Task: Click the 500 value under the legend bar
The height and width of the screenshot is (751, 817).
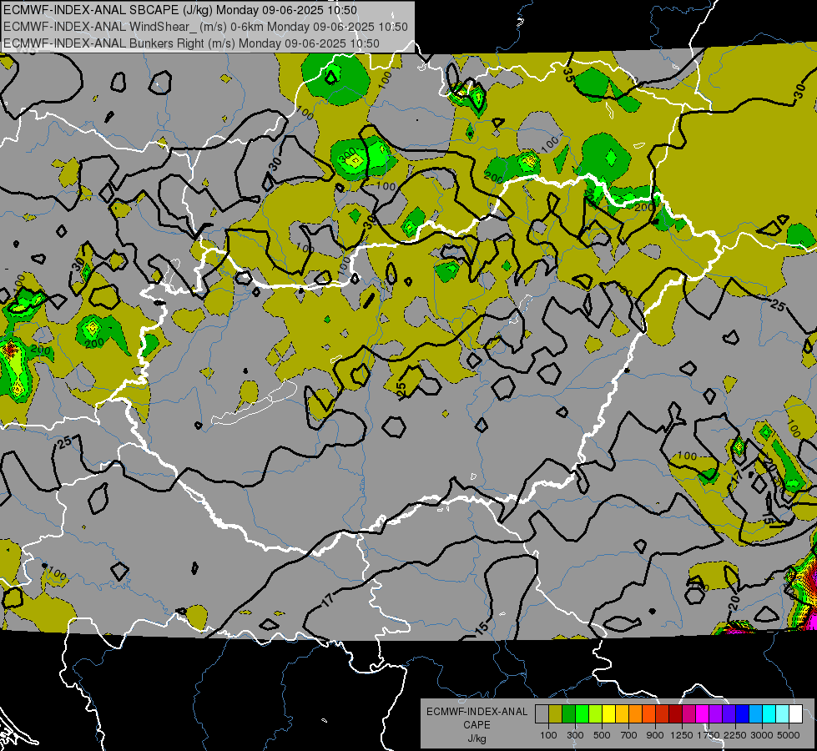Action: pos(602,735)
